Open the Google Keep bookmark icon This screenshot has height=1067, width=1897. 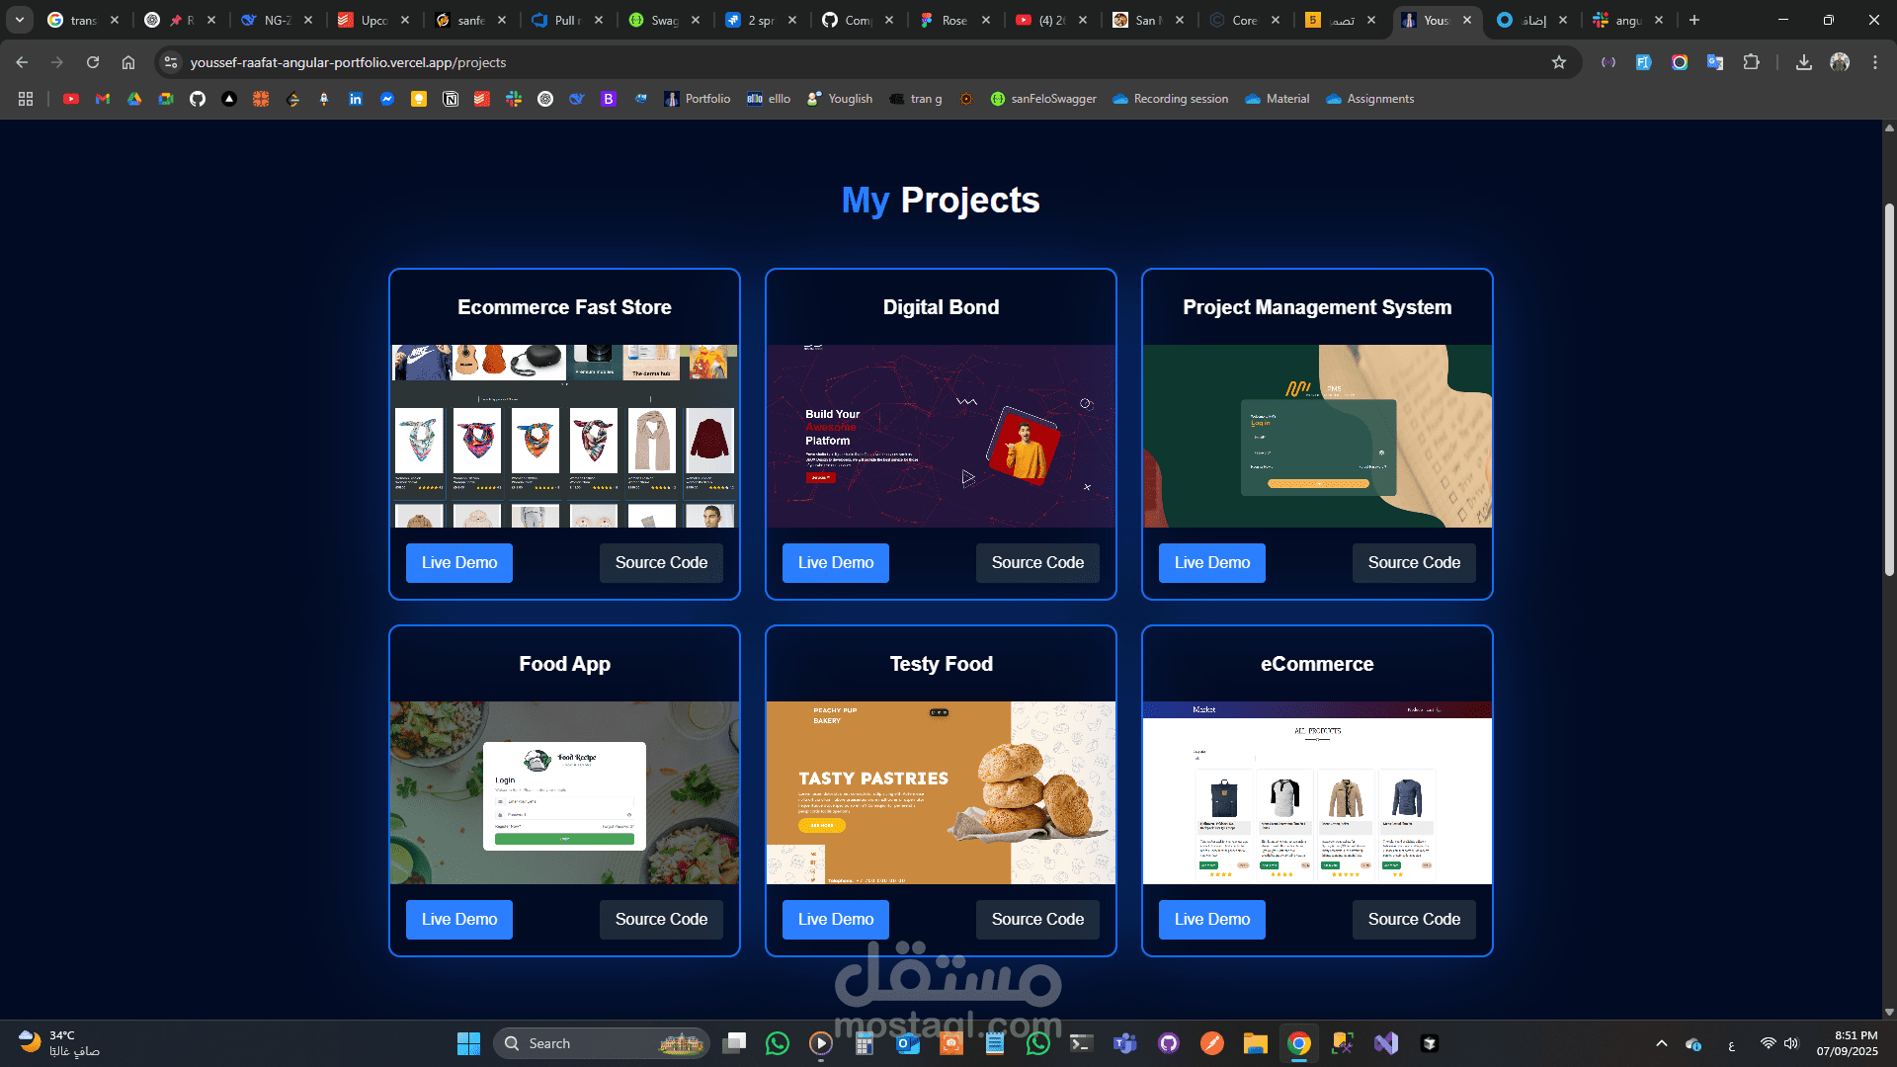[419, 99]
